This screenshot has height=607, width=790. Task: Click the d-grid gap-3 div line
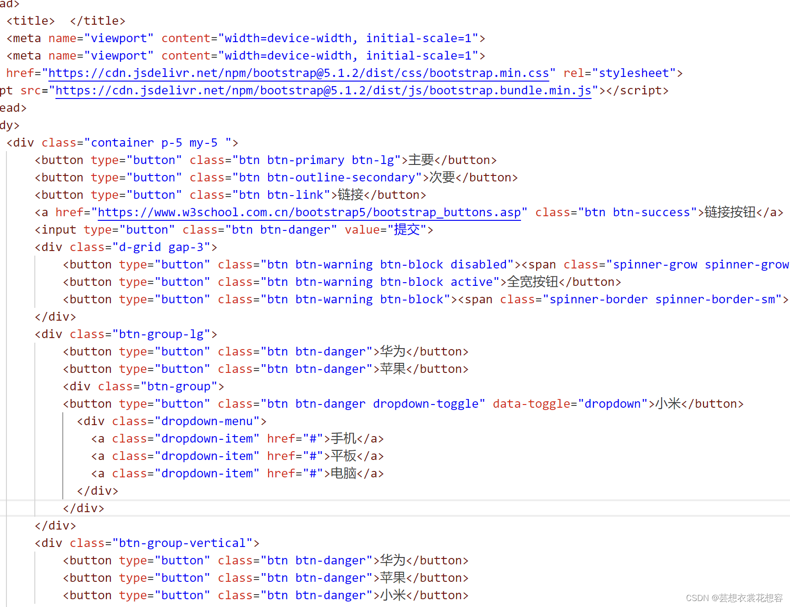126,247
